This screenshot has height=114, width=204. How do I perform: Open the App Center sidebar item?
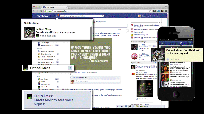[45, 79]
